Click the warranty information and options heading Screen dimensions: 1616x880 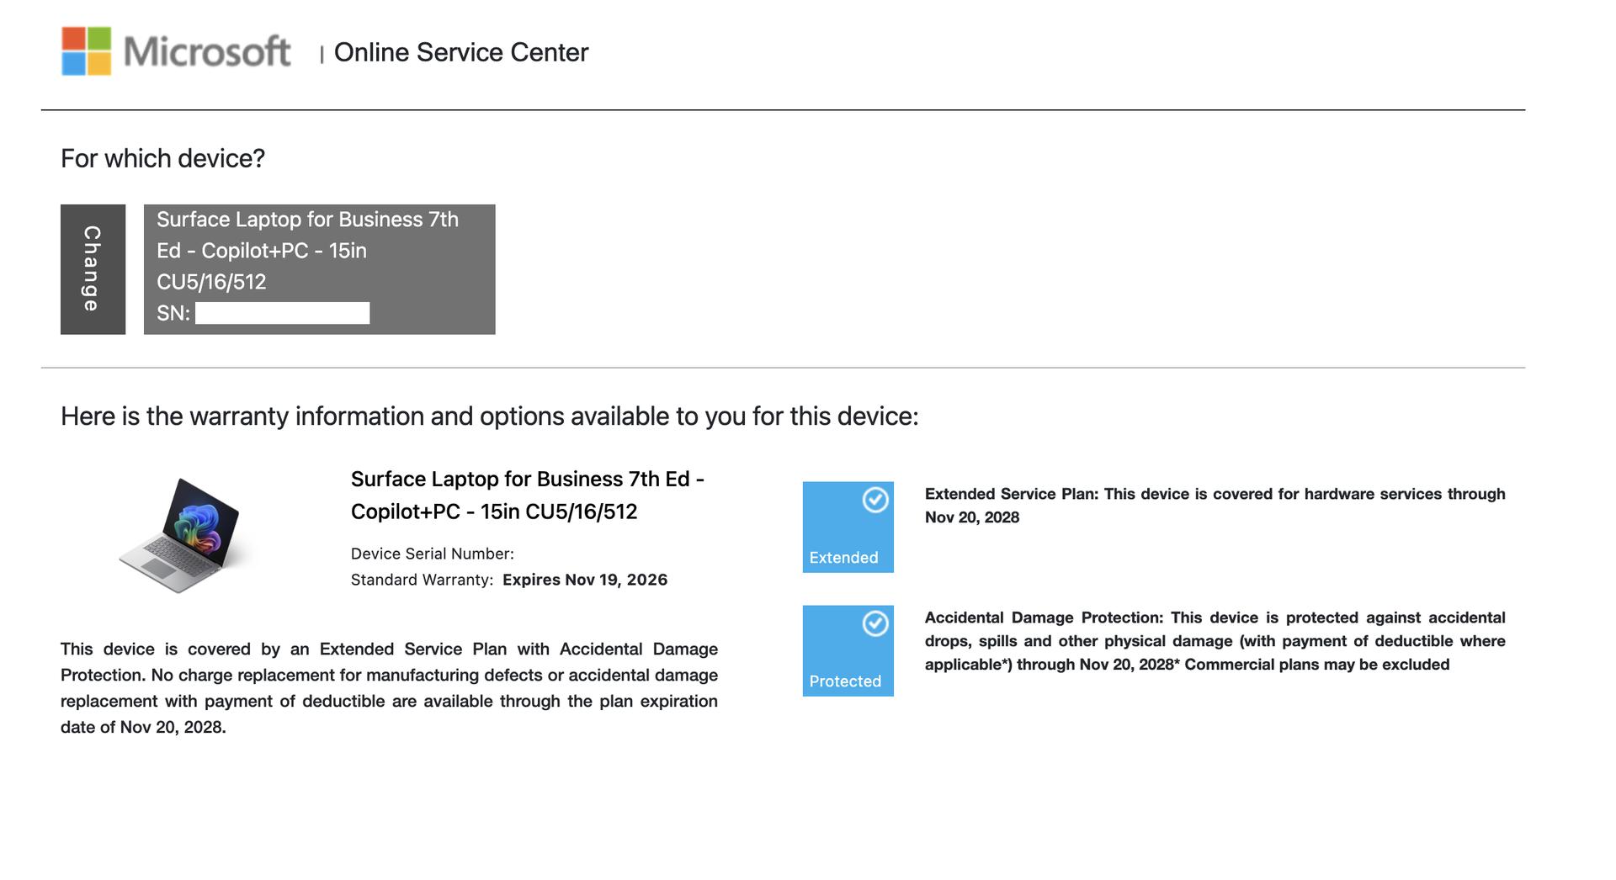point(489,416)
